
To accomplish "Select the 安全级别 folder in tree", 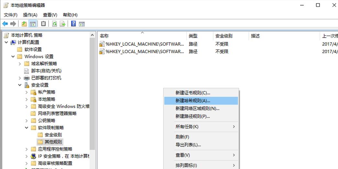I will pyautogui.click(x=53, y=135).
